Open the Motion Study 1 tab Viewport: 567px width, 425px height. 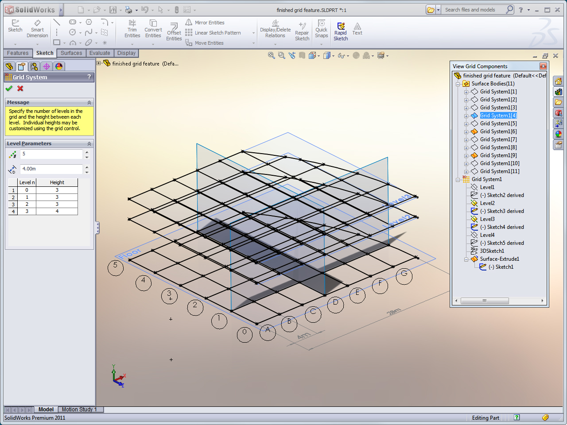pyautogui.click(x=80, y=410)
